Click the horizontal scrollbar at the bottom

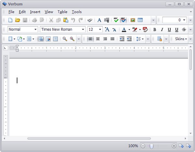[x=89, y=138]
